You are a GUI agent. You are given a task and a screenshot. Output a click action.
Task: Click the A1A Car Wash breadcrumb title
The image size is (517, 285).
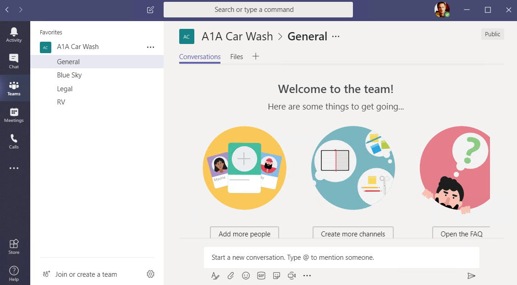click(237, 36)
